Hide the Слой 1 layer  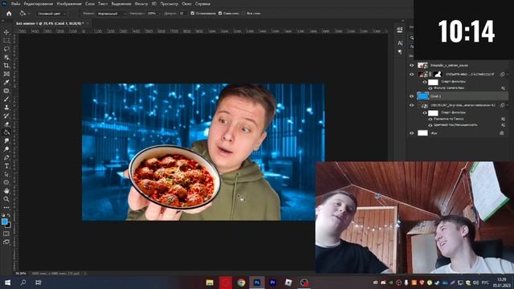pos(412,96)
